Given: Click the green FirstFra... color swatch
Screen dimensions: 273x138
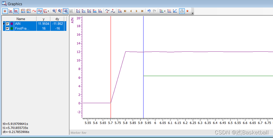Looking at the screenshot, I should click(x=12, y=28).
